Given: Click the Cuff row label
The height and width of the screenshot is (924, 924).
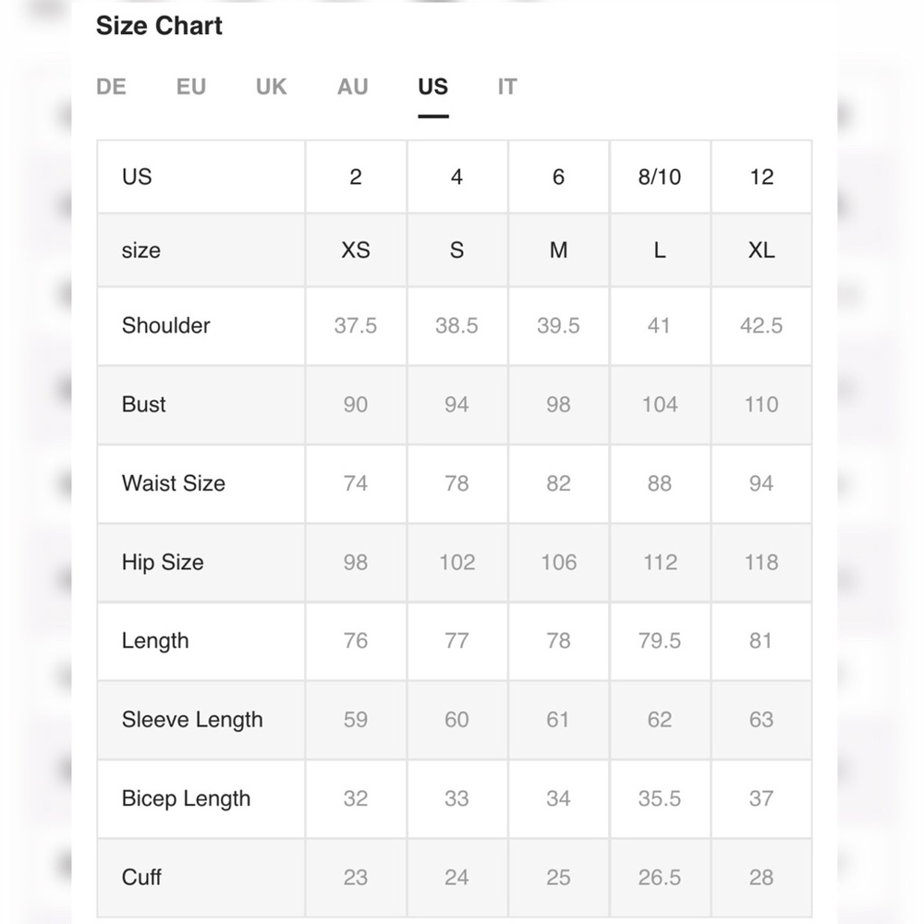Looking at the screenshot, I should (142, 877).
